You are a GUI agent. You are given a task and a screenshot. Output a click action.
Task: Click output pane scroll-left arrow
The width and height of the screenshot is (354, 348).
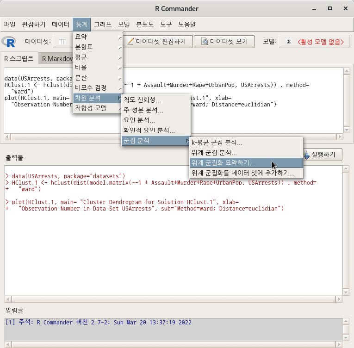[8, 299]
